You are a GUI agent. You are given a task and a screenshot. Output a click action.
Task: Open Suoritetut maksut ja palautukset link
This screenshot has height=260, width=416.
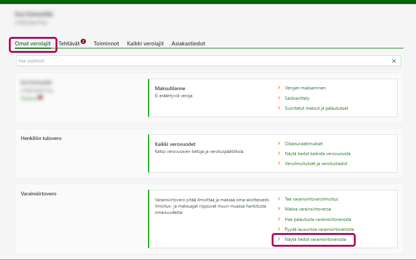(x=316, y=108)
